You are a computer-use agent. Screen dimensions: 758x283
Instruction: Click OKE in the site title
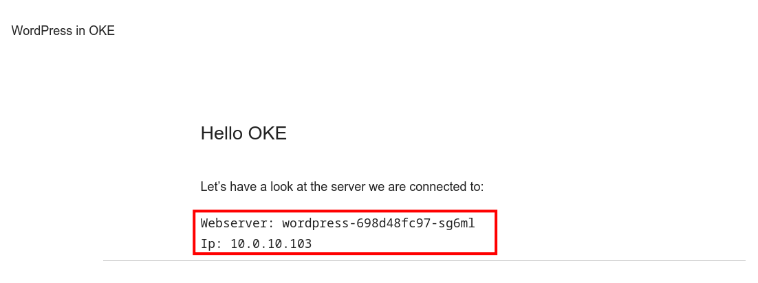point(102,31)
